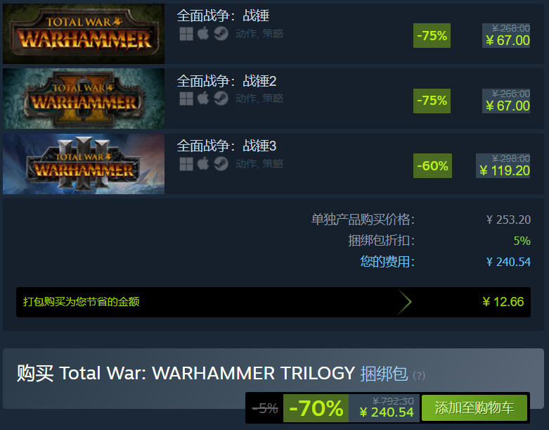Click the 捆绑包 link in bundle title
Viewport: 549px width, 430px height.
[x=384, y=374]
